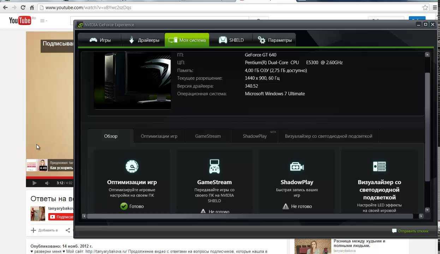Click the Pentium Dual-Core CPU text
440x254 pixels.
coord(294,62)
